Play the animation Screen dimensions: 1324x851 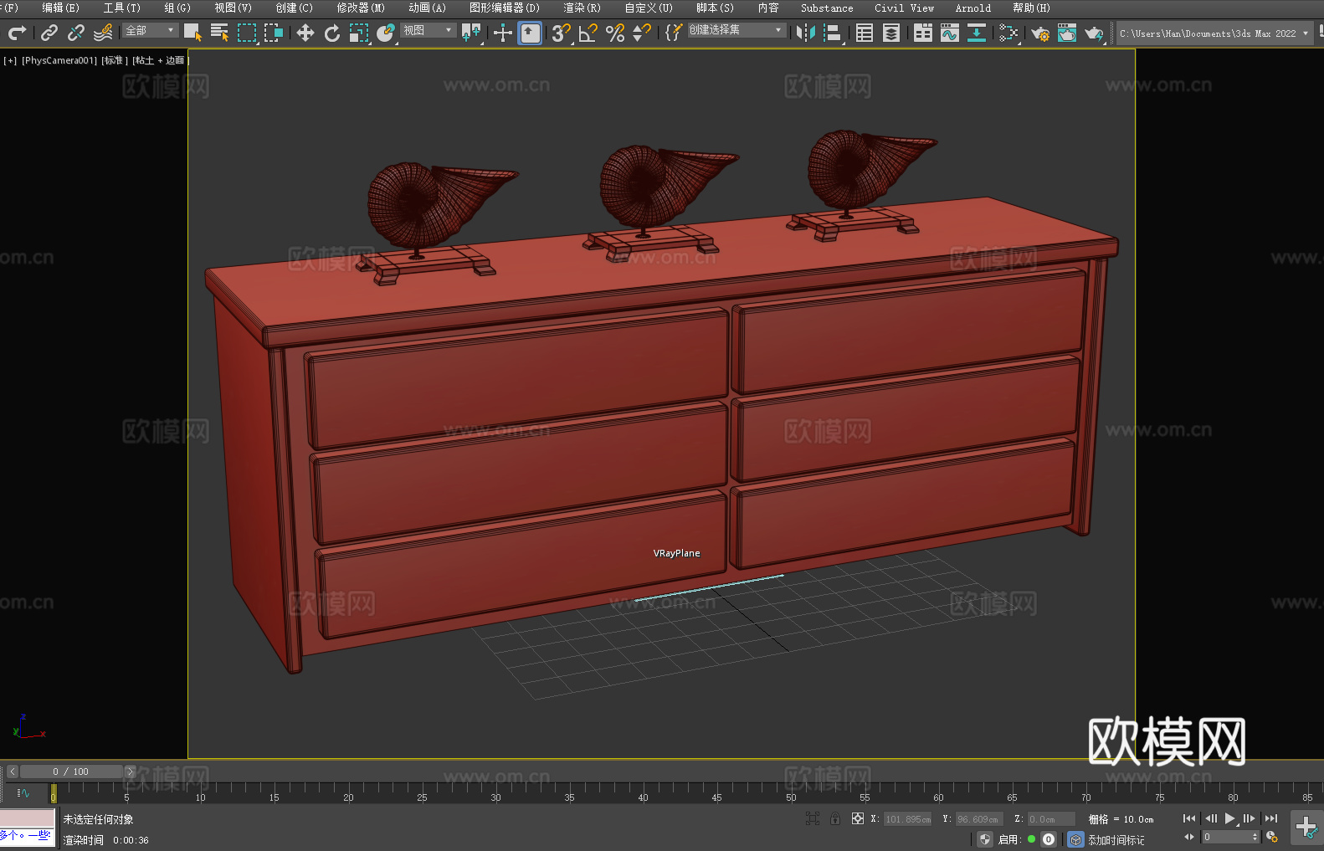(1230, 818)
